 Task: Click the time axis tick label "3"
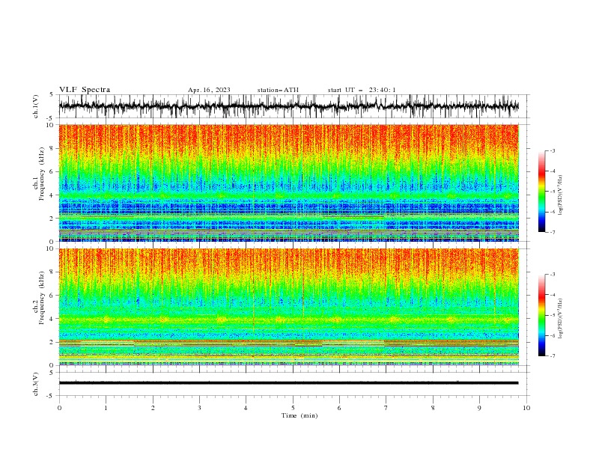point(199,408)
